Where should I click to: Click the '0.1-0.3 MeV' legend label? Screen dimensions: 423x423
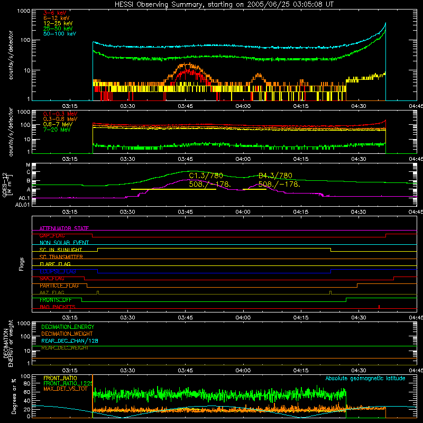pos(60,114)
